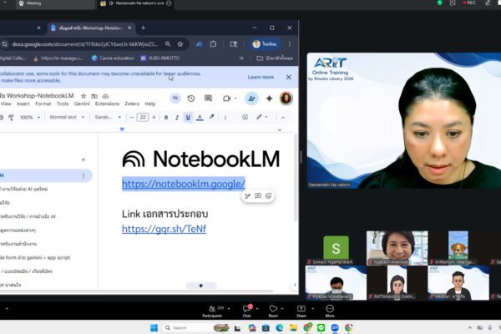Open the Zotero menu

coord(132,104)
